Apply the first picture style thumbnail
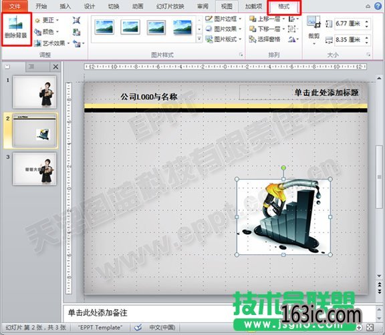Screen dimensions: 385x335 [104, 27]
